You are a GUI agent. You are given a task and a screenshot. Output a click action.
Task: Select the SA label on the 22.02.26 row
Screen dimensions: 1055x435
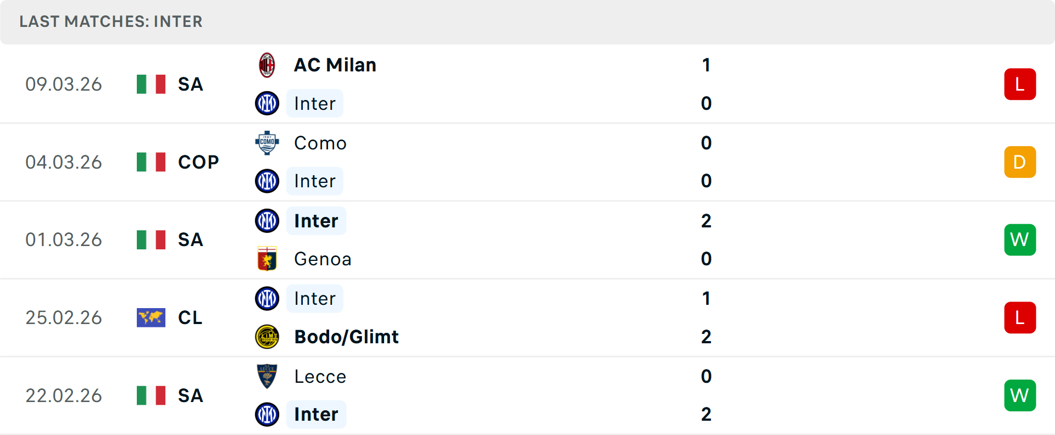[x=190, y=395]
